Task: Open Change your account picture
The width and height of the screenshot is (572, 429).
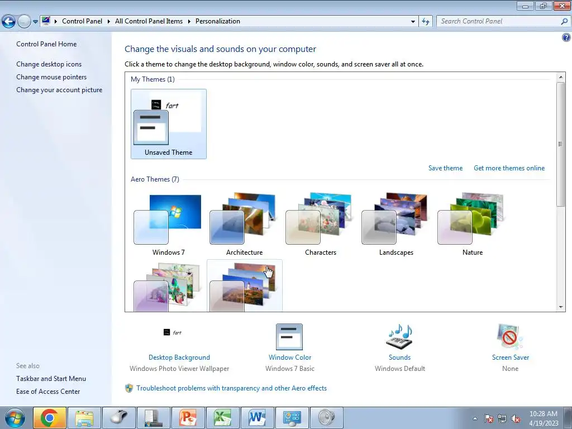Action: (x=59, y=90)
